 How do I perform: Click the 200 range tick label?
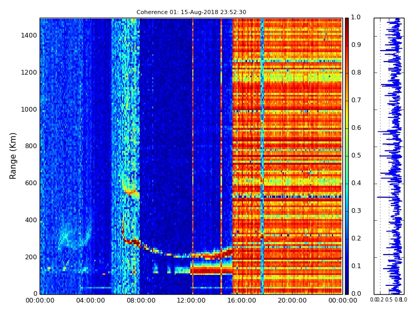coord(31,257)
